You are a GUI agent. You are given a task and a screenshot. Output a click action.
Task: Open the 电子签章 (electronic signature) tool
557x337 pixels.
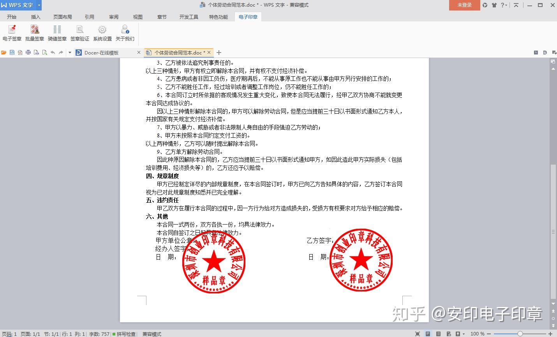pos(12,32)
